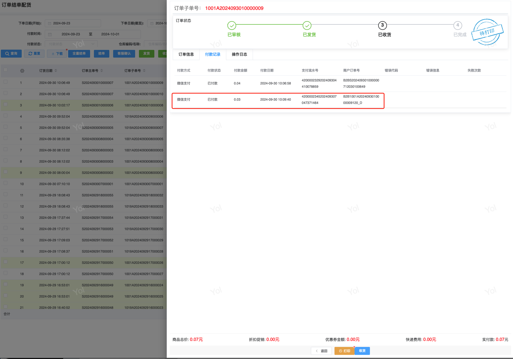
Task: Check the checkbox for row 1
Action: coord(5,82)
